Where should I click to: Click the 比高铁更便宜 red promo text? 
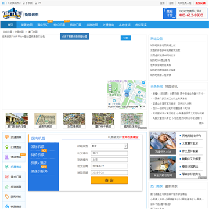point(130,137)
